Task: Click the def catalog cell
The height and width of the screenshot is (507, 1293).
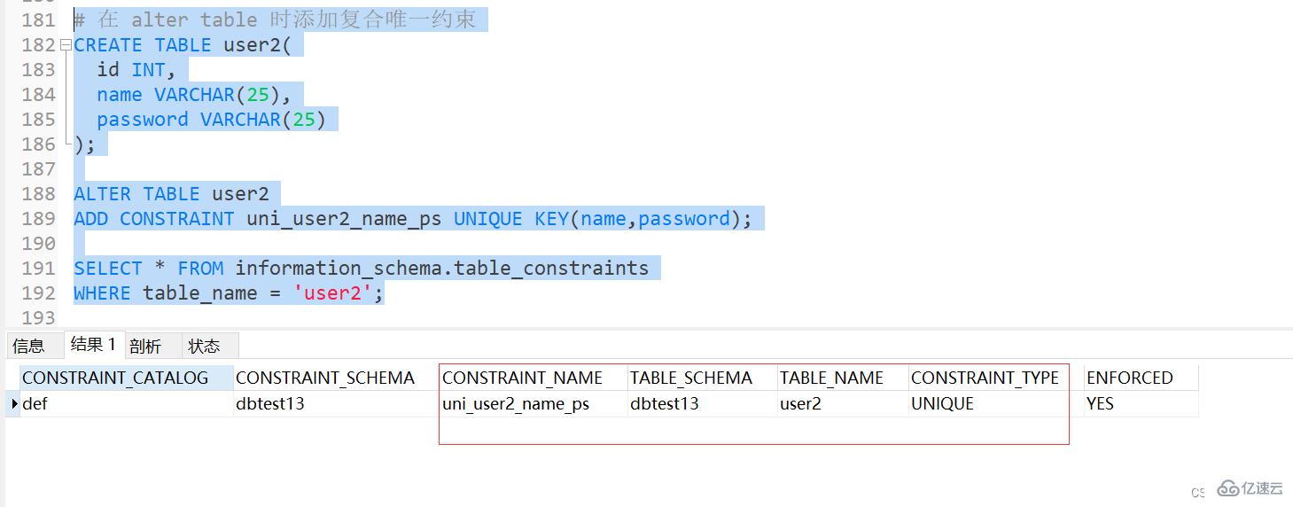Action: (35, 404)
